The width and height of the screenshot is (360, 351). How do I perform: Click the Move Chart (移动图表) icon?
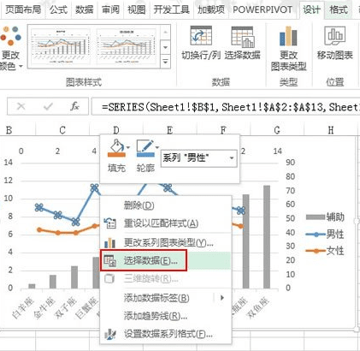click(x=334, y=36)
